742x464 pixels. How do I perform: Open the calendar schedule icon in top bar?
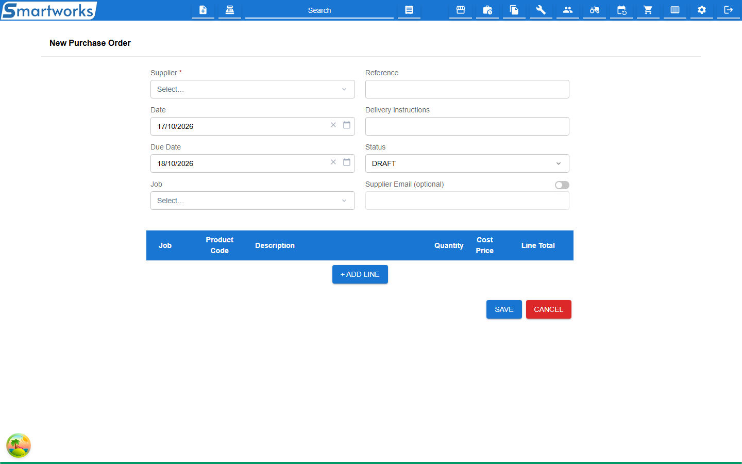coord(621,10)
